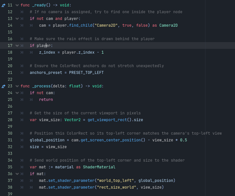
Task: Fold the 'if not cam and player' block
Action: point(17,19)
